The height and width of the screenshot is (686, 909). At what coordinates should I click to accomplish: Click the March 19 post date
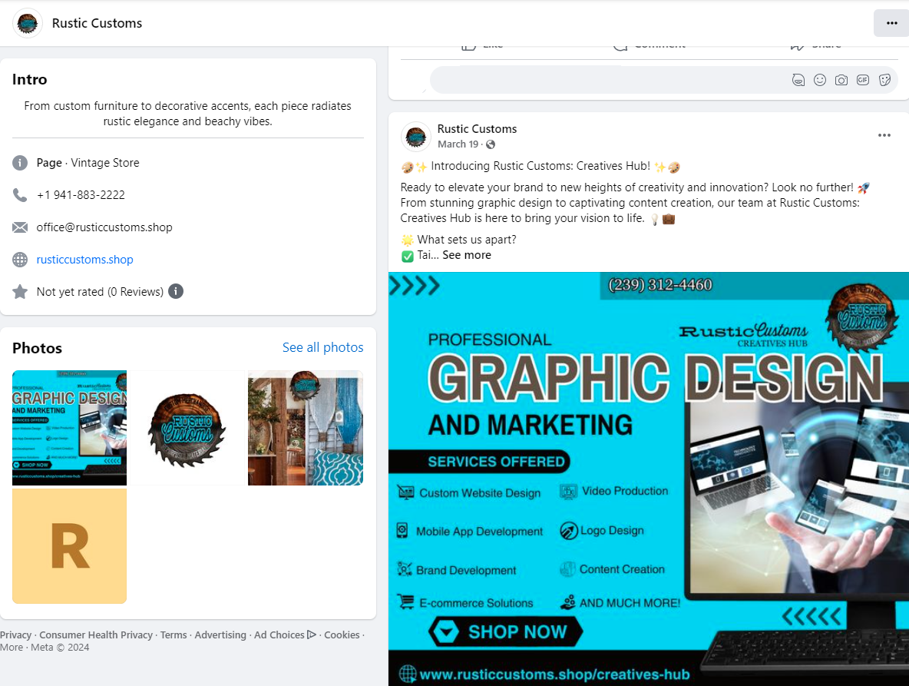(x=458, y=144)
